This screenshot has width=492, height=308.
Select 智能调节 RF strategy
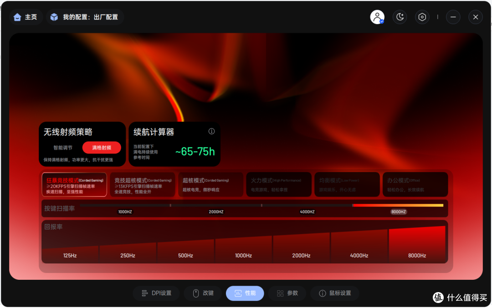[x=63, y=147]
